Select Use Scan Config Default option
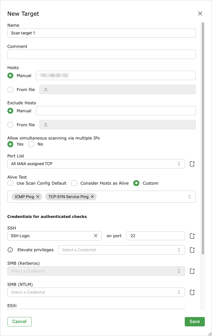 point(10,183)
